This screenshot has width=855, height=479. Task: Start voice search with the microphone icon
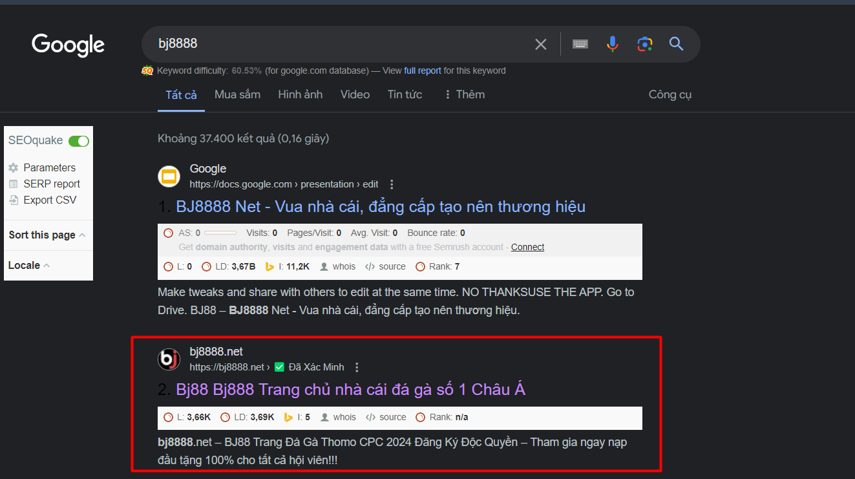click(x=613, y=44)
